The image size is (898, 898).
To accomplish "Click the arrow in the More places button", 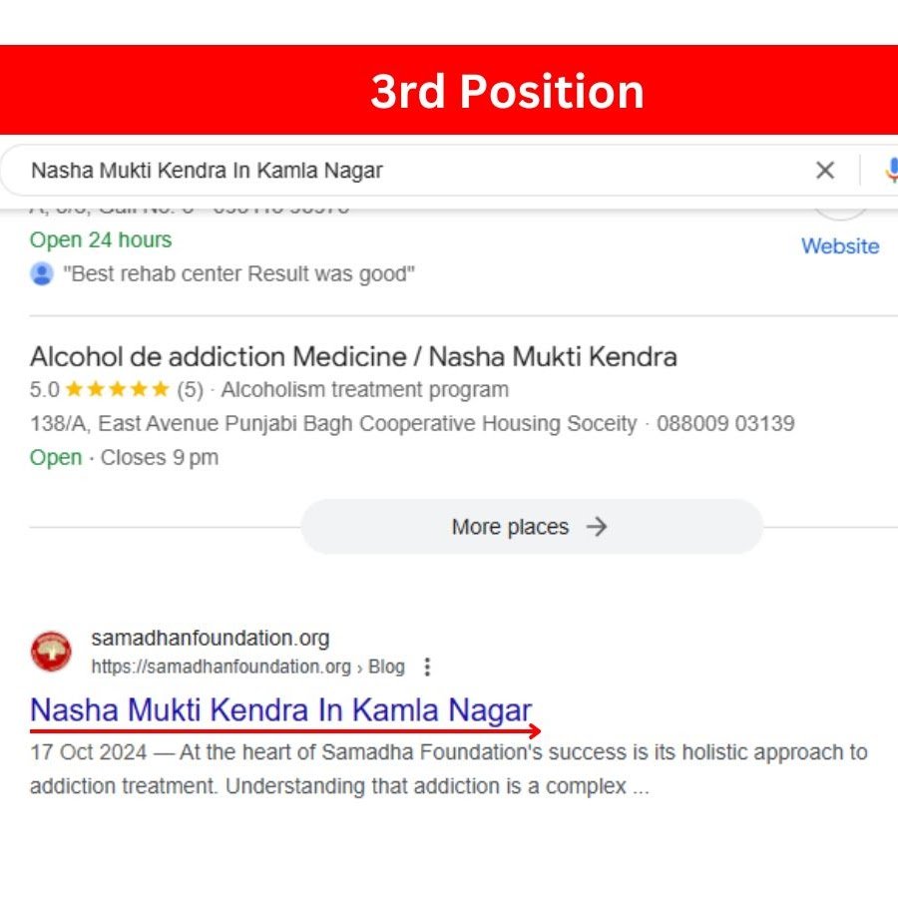I will click(597, 527).
